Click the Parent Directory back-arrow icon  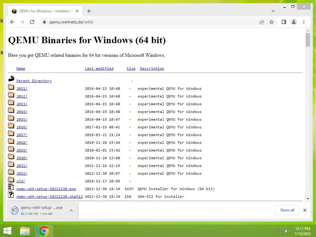[x=11, y=79]
